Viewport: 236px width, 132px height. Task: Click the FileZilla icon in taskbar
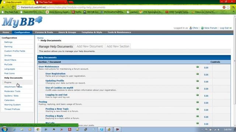70,129
